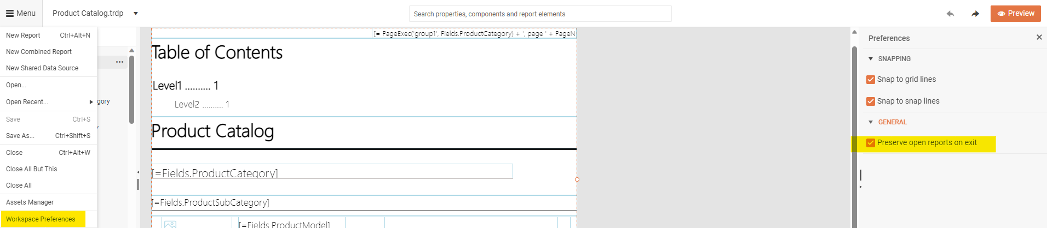Click the orange Preview button
Screen dimensions: 1047x228
pyautogui.click(x=1015, y=13)
